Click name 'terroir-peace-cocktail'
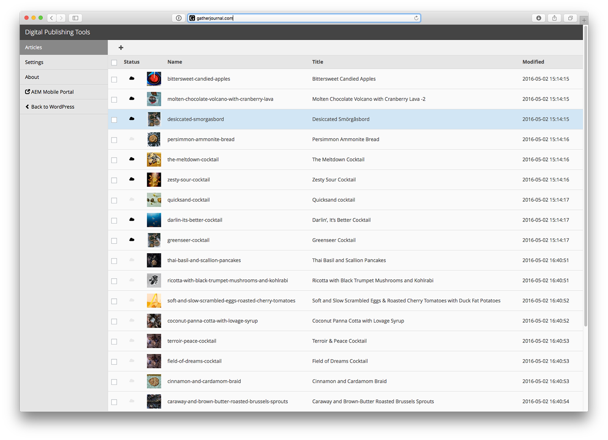The image size is (608, 440). (x=192, y=341)
